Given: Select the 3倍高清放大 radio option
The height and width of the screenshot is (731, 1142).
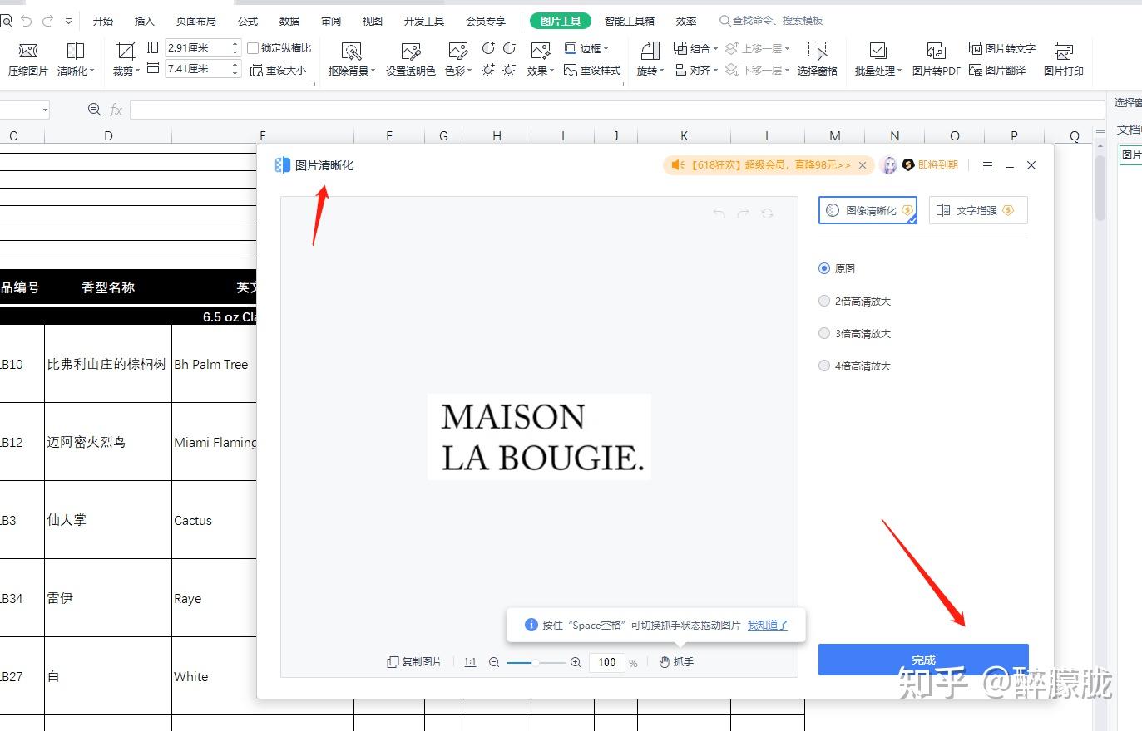Looking at the screenshot, I should coord(824,333).
